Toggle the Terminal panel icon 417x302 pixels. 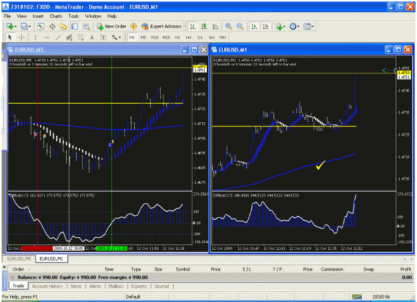point(75,26)
